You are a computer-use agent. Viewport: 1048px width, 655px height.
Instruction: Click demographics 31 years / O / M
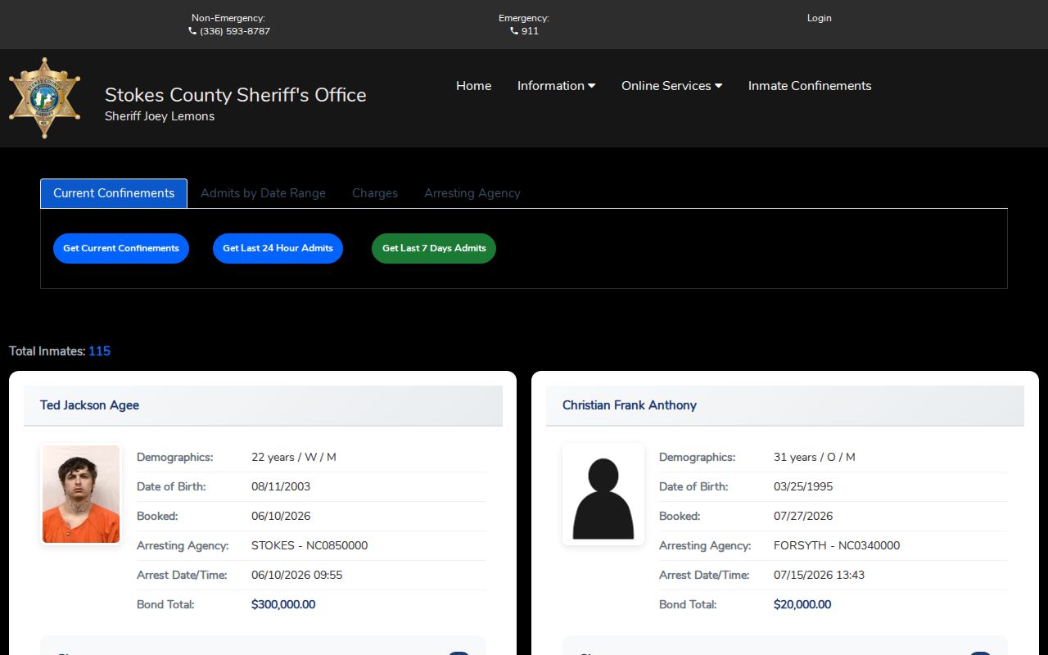tap(815, 458)
